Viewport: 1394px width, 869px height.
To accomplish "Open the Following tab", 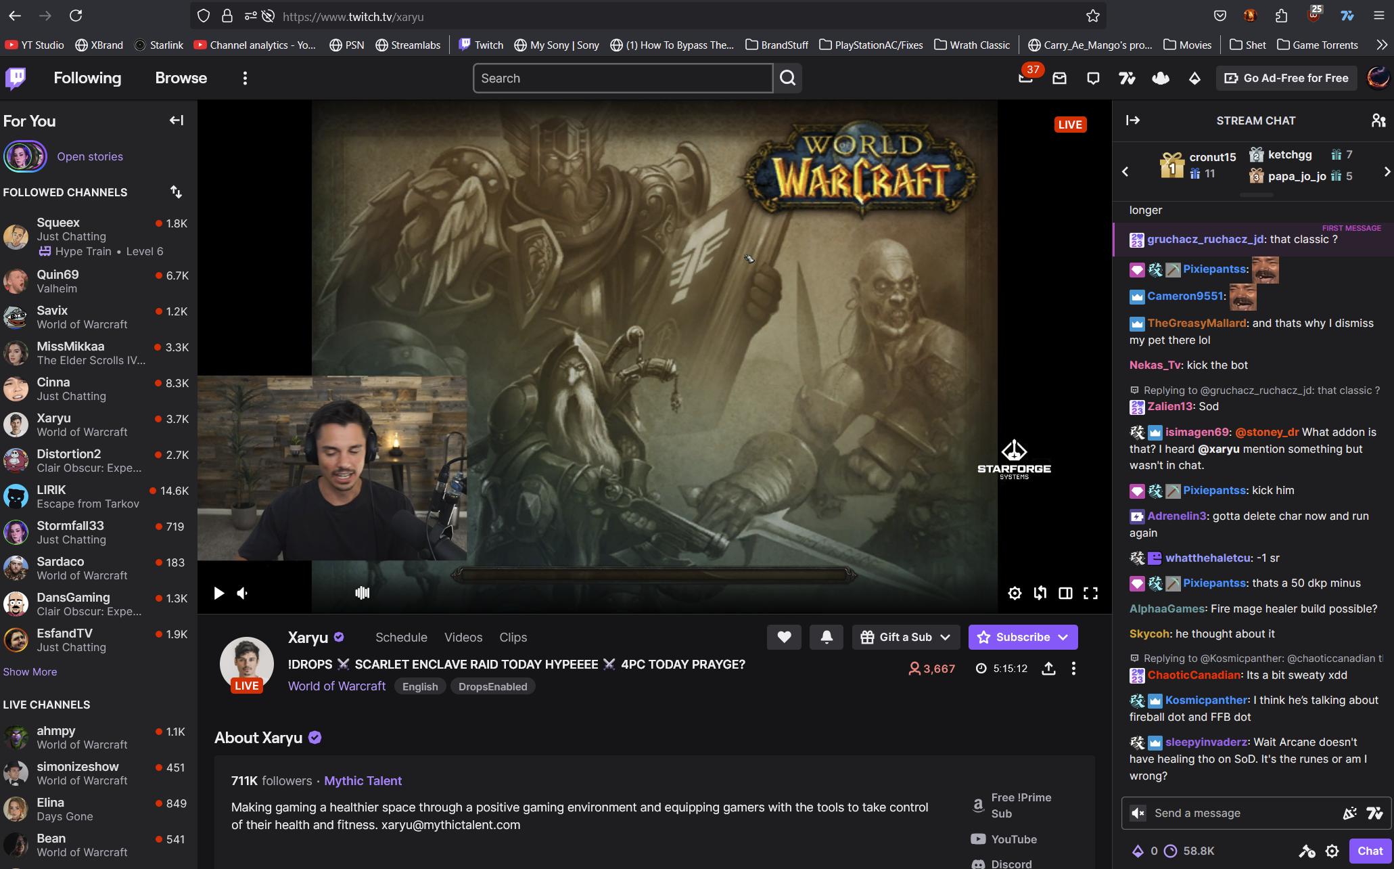I will 87,78.
